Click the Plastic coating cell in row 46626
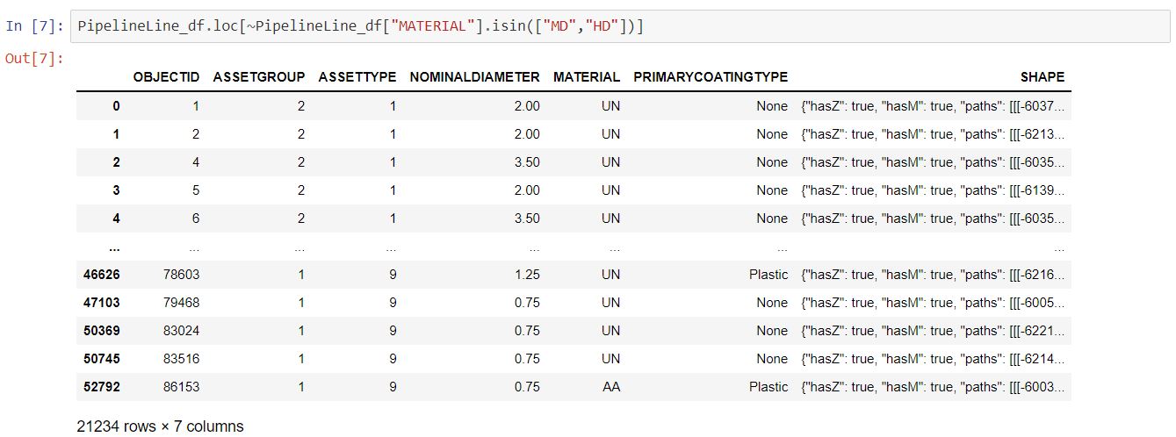This screenshot has width=1176, height=437. [768, 275]
